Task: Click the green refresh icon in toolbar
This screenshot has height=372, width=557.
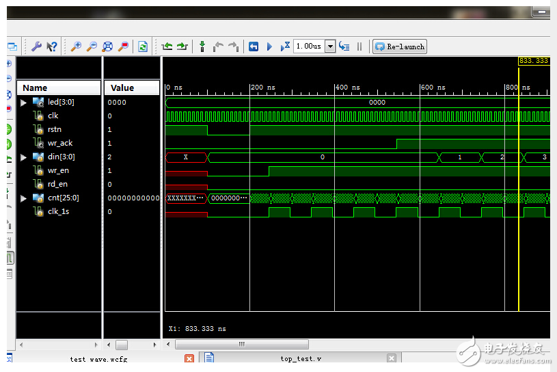Action: pyautogui.click(x=143, y=46)
